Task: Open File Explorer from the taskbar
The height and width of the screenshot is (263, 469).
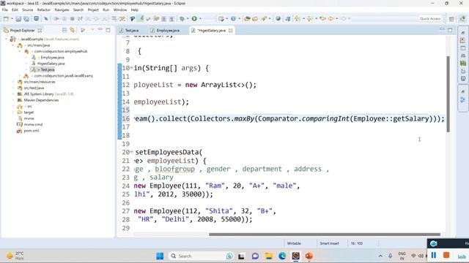Action: tap(269, 256)
